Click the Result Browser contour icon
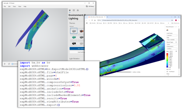Image resolution: width=182 pixels, height=109 pixels. [x=167, y=30]
